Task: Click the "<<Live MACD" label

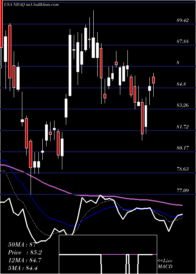Action: coord(165,263)
